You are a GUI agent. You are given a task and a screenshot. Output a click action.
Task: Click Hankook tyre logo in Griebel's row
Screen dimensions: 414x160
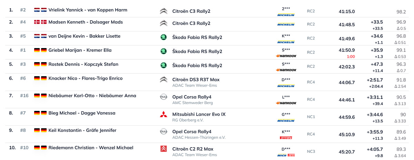pyautogui.click(x=286, y=56)
